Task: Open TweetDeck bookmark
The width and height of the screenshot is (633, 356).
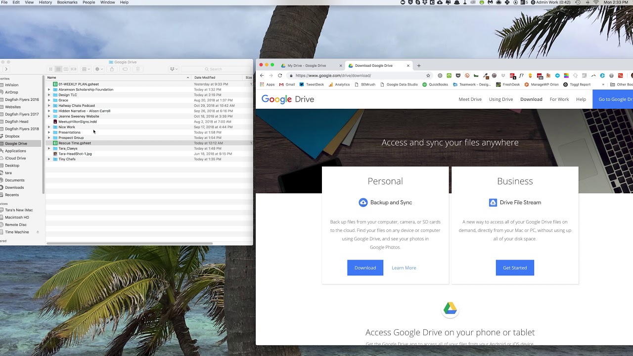Action: tap(312, 85)
